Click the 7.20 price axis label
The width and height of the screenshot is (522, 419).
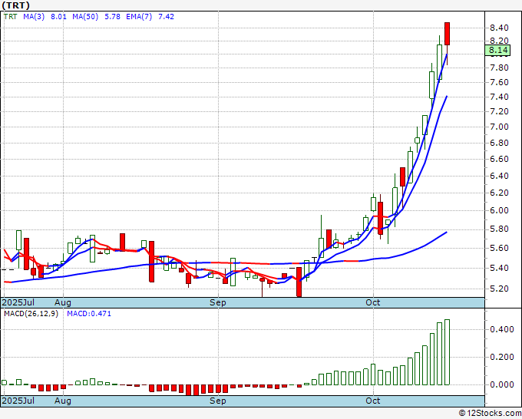click(x=499, y=111)
